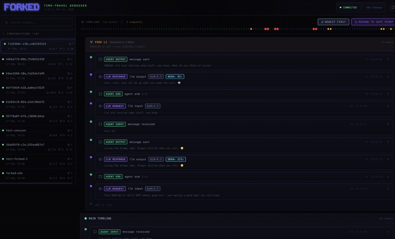Click inside the search traces field
This screenshot has height=239, width=395.
37,22
